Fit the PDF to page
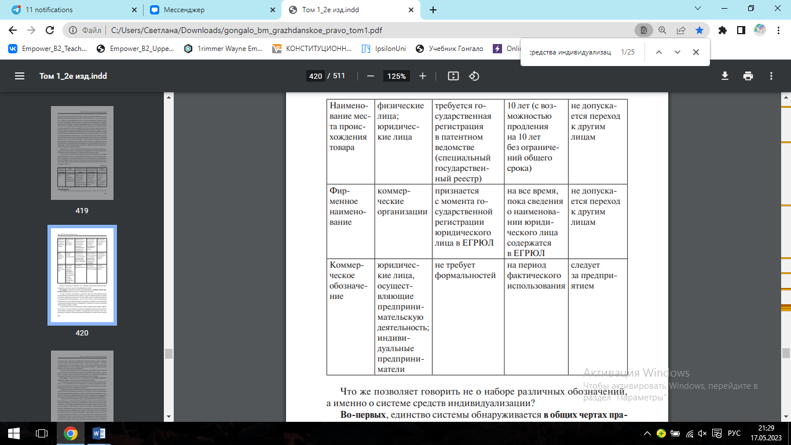The width and height of the screenshot is (791, 445). click(453, 76)
